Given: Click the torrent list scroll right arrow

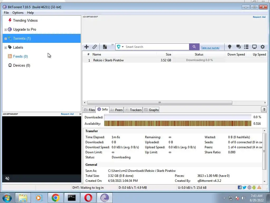Looking at the screenshot, I should pos(265,103).
